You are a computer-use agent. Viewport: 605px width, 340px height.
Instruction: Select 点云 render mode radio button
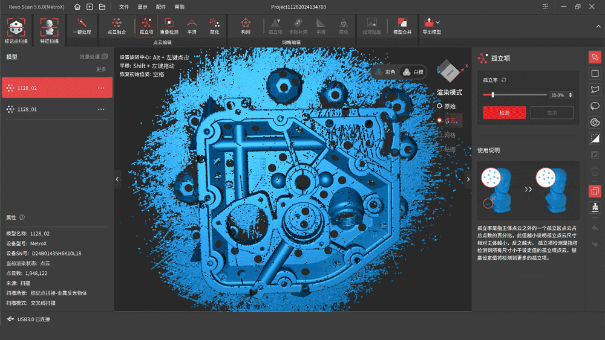click(440, 120)
